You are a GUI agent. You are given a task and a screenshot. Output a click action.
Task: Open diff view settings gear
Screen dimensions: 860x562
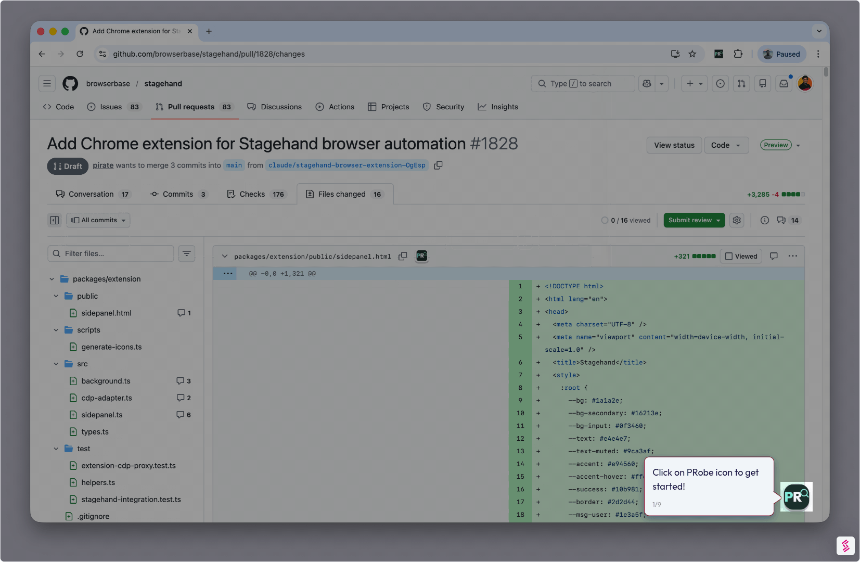[x=737, y=220]
